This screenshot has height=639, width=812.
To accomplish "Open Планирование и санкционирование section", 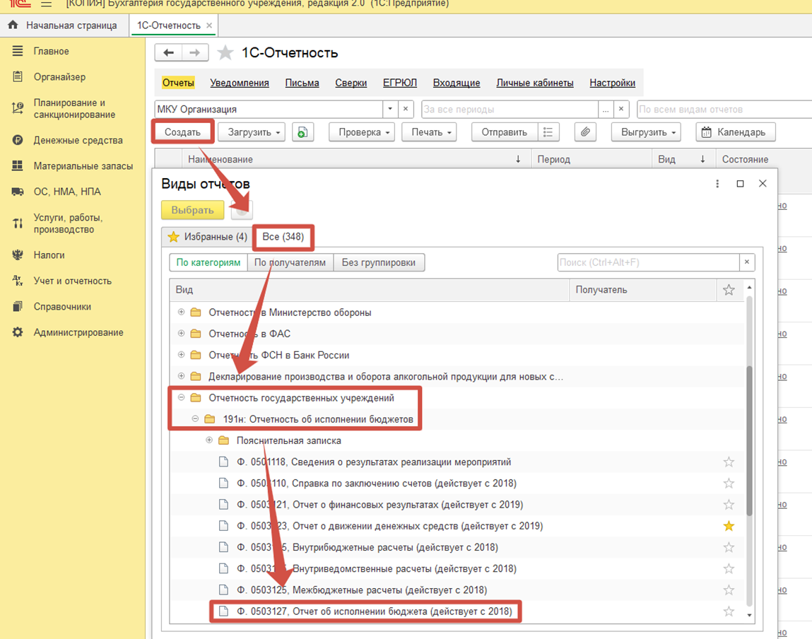I will point(75,108).
